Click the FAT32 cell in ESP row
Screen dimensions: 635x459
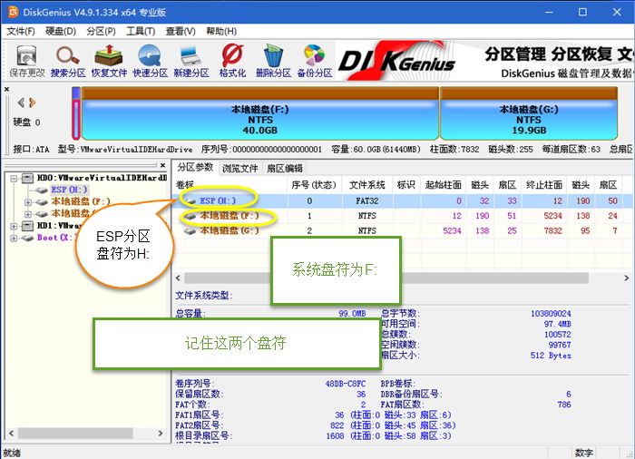pos(366,201)
